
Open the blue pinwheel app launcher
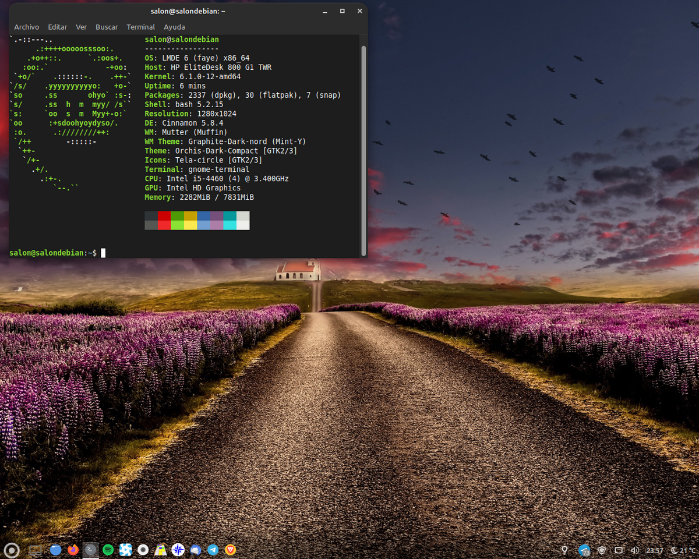coord(125,549)
